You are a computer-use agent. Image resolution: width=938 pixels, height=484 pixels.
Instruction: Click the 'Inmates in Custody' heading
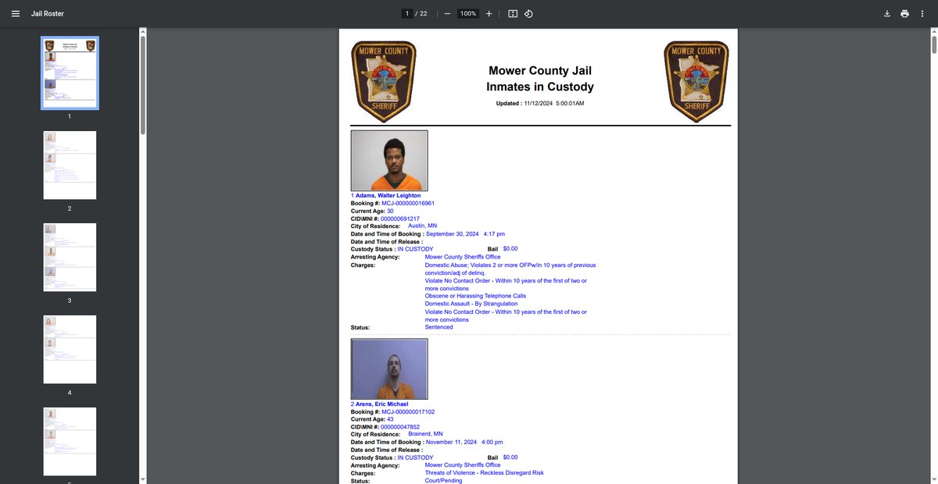[x=540, y=87]
